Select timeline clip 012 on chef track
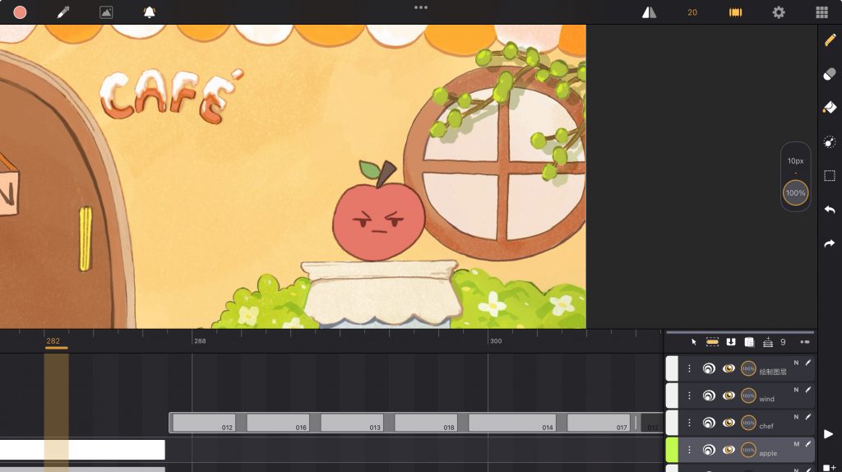The image size is (842, 472). [x=204, y=423]
